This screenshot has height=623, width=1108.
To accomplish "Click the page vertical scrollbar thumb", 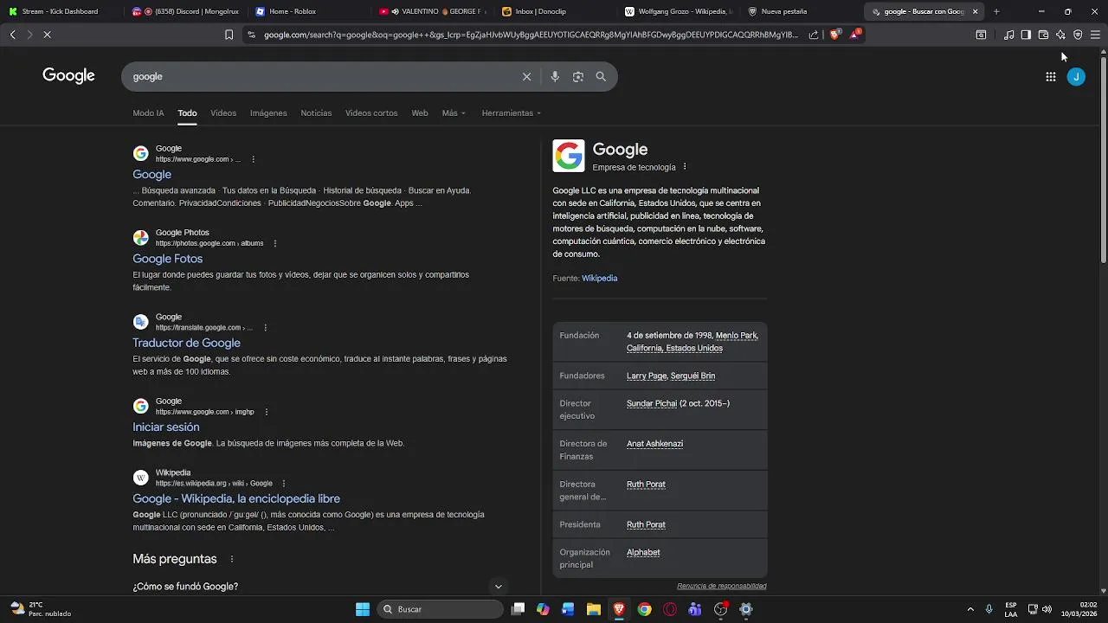I will pos(1103,162).
